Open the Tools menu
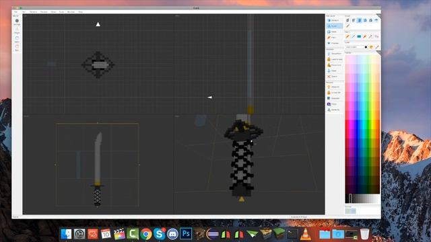Viewport: 431px width, 242px height. (61, 12)
